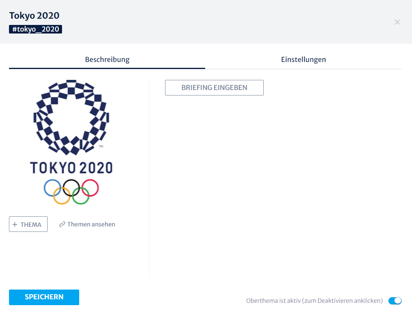Click the #tokyo_2020 hashtag badge
The width and height of the screenshot is (412, 318).
[x=36, y=29]
